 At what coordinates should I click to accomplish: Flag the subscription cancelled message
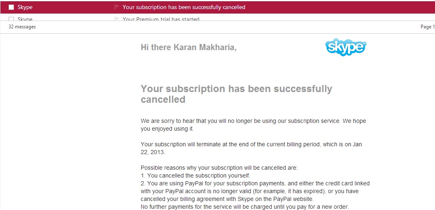[117, 7]
